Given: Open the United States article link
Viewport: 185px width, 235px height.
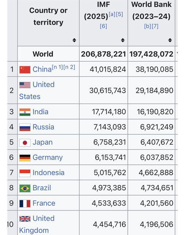Looking at the screenshot, I should pos(37,90).
